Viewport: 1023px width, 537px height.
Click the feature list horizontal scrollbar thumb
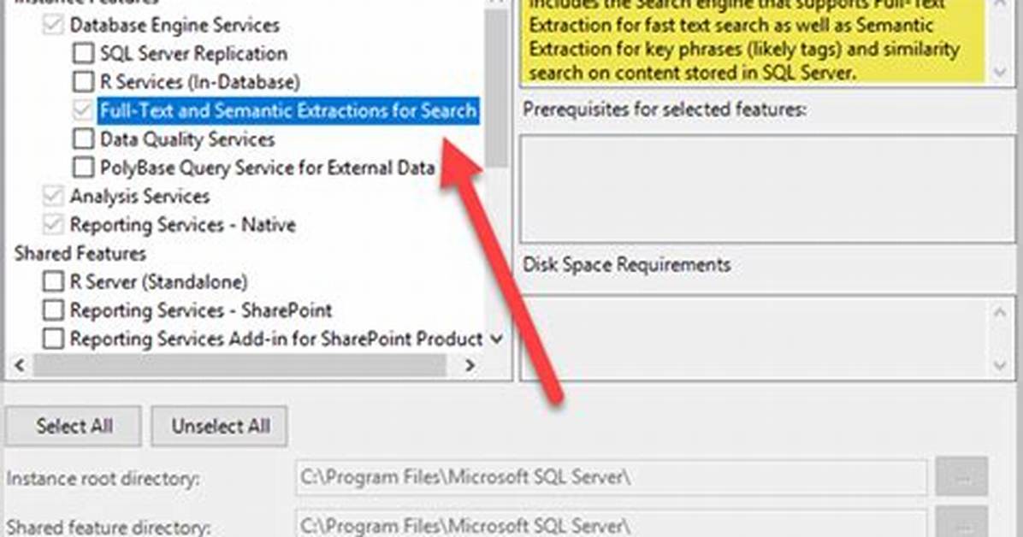(239, 365)
